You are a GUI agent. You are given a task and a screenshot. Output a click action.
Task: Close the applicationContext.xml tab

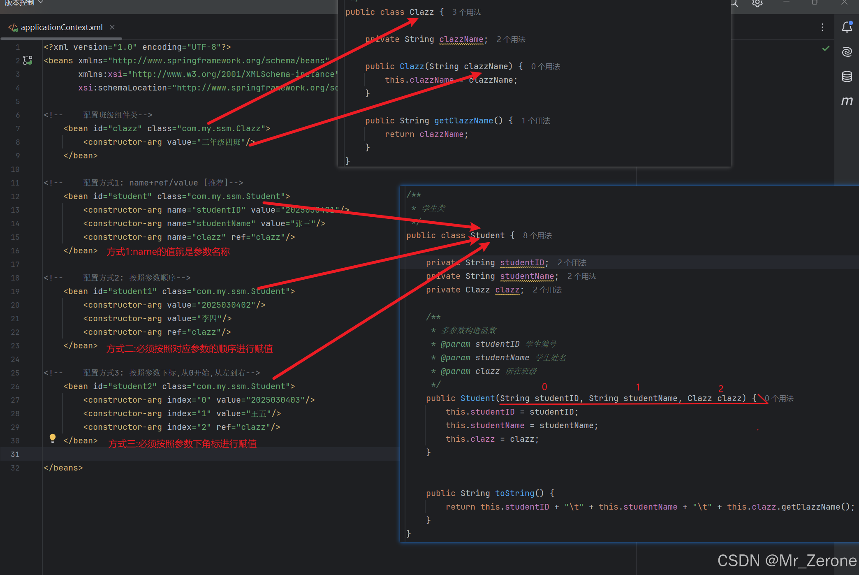click(x=112, y=27)
